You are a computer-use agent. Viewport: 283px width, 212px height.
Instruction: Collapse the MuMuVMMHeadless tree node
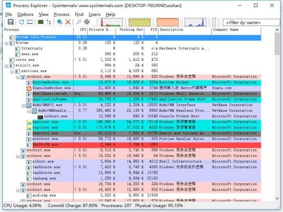pyautogui.click(x=29, y=111)
